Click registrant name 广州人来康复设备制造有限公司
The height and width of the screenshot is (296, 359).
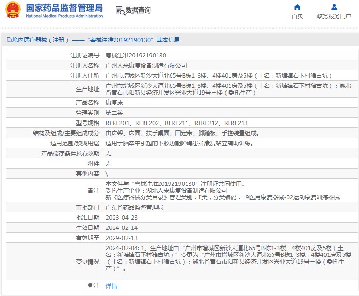point(146,65)
